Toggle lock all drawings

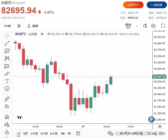pyautogui.click(x=7, y=132)
